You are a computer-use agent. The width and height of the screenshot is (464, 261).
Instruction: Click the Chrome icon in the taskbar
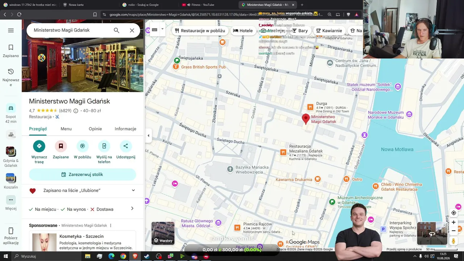123,256
